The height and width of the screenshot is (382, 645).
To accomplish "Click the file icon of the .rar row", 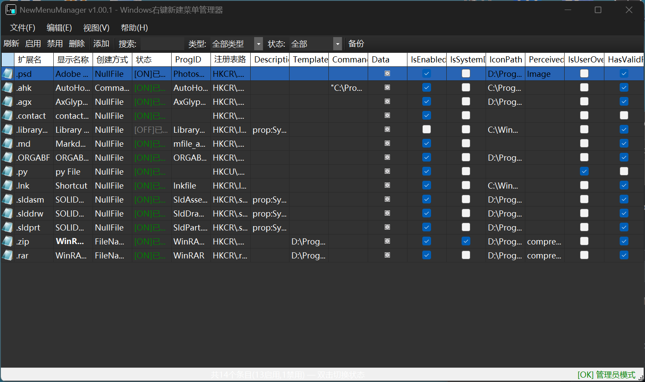I will [x=7, y=255].
